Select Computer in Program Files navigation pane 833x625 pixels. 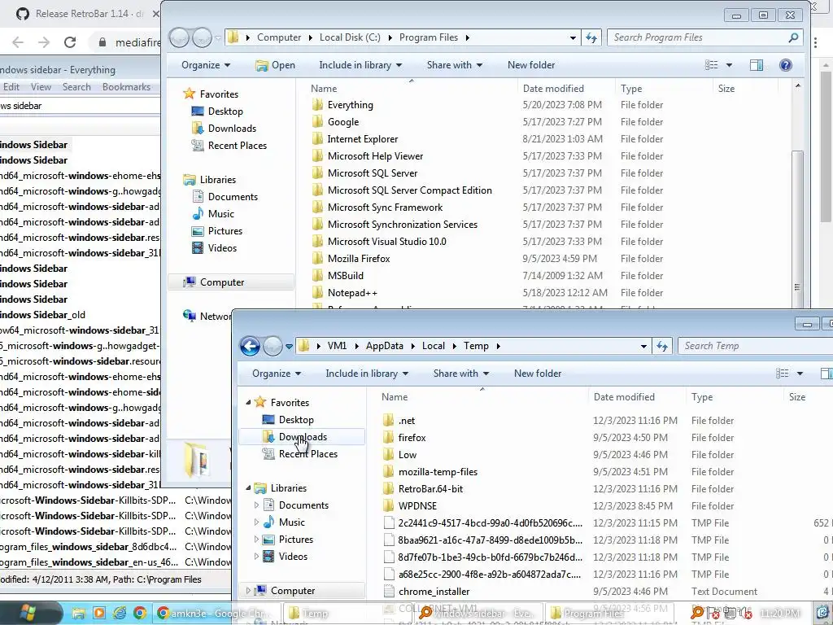pyautogui.click(x=231, y=282)
